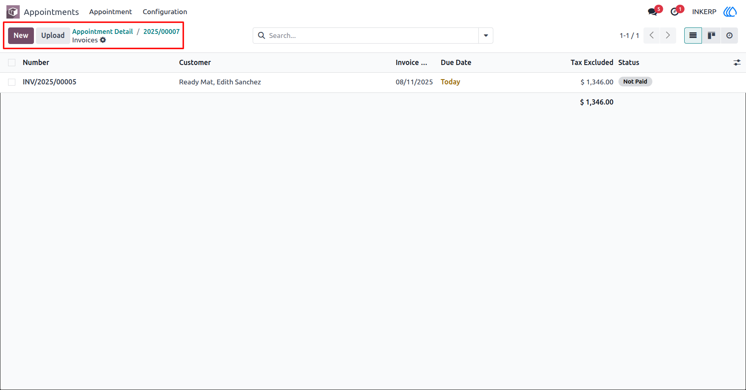Click the pager counter 1-1 / 1
The height and width of the screenshot is (390, 746).
click(x=629, y=36)
